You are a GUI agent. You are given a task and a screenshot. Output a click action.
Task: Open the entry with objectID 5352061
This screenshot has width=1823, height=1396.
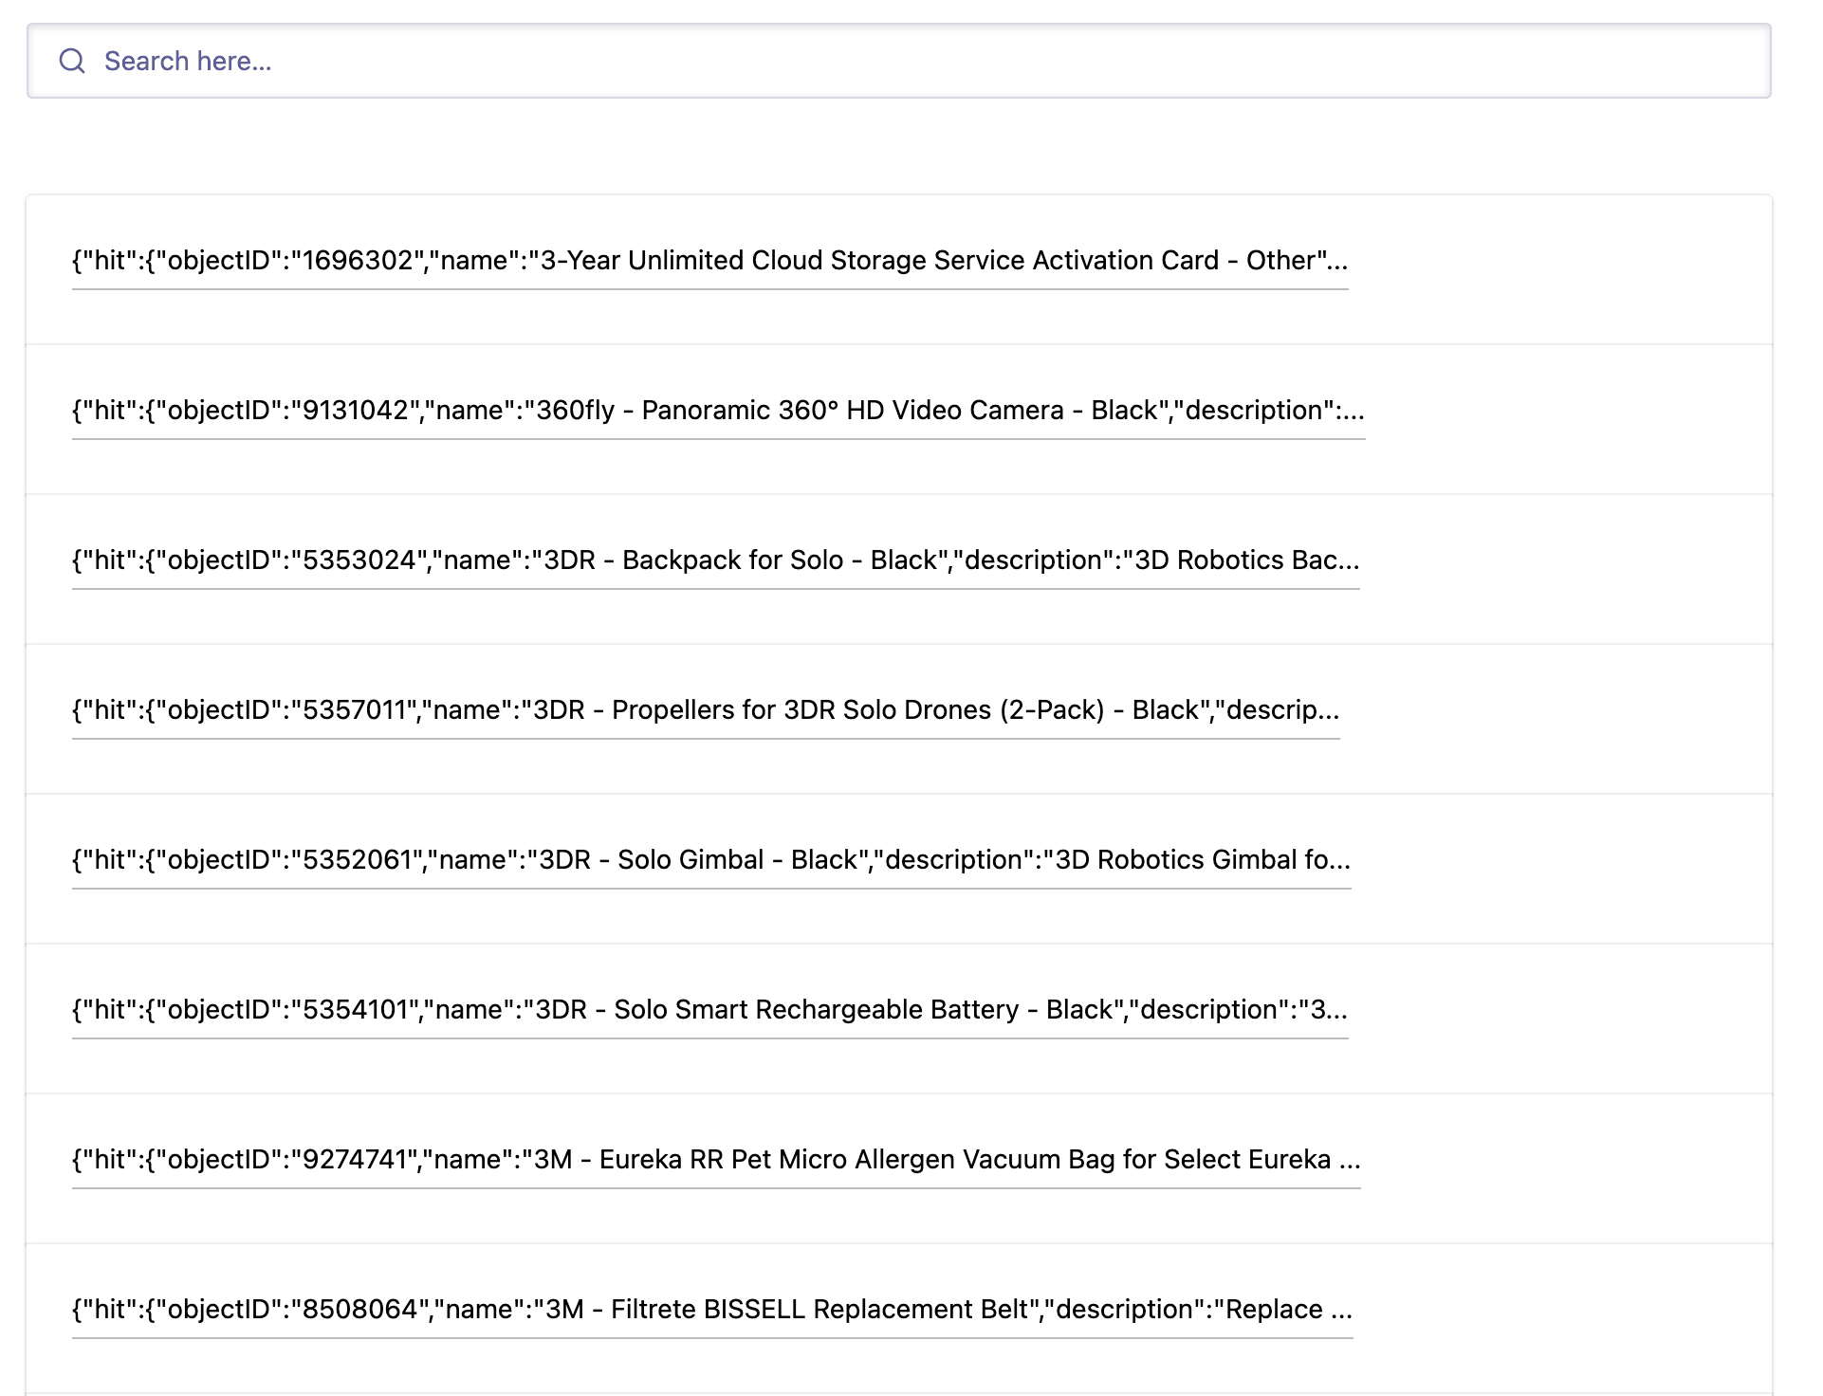357,860
